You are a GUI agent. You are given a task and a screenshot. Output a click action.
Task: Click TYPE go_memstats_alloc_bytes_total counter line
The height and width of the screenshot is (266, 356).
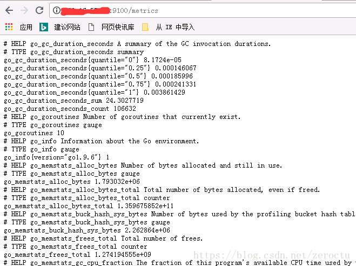pyautogui.click(x=87, y=198)
